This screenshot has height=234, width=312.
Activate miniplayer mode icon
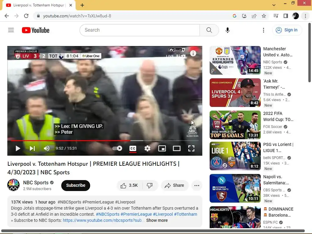coord(162,148)
